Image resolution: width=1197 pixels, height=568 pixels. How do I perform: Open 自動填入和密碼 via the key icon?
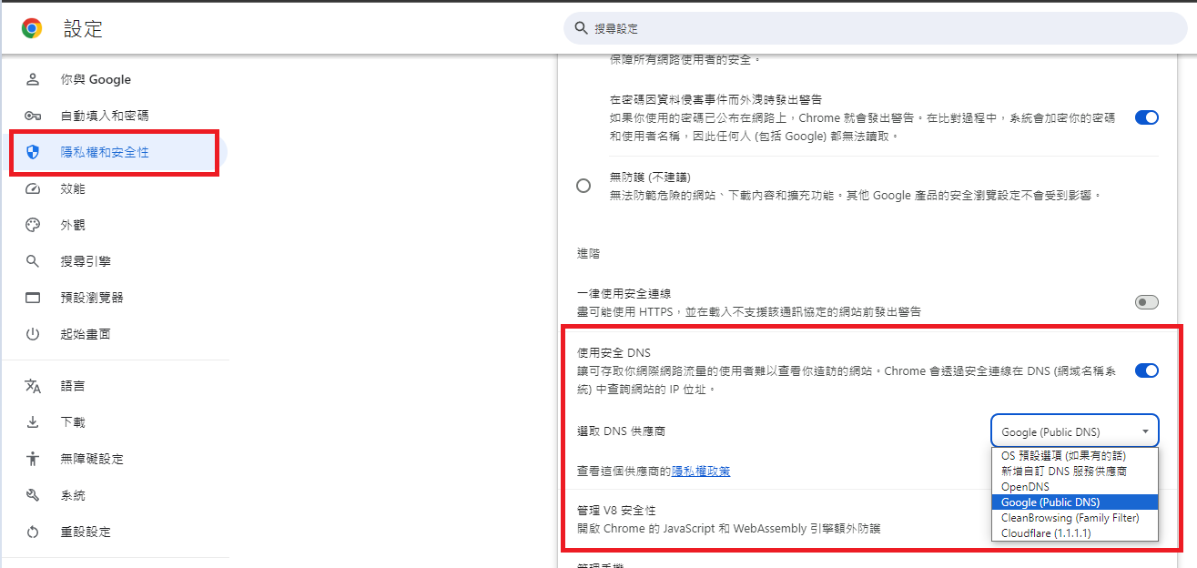coord(34,116)
